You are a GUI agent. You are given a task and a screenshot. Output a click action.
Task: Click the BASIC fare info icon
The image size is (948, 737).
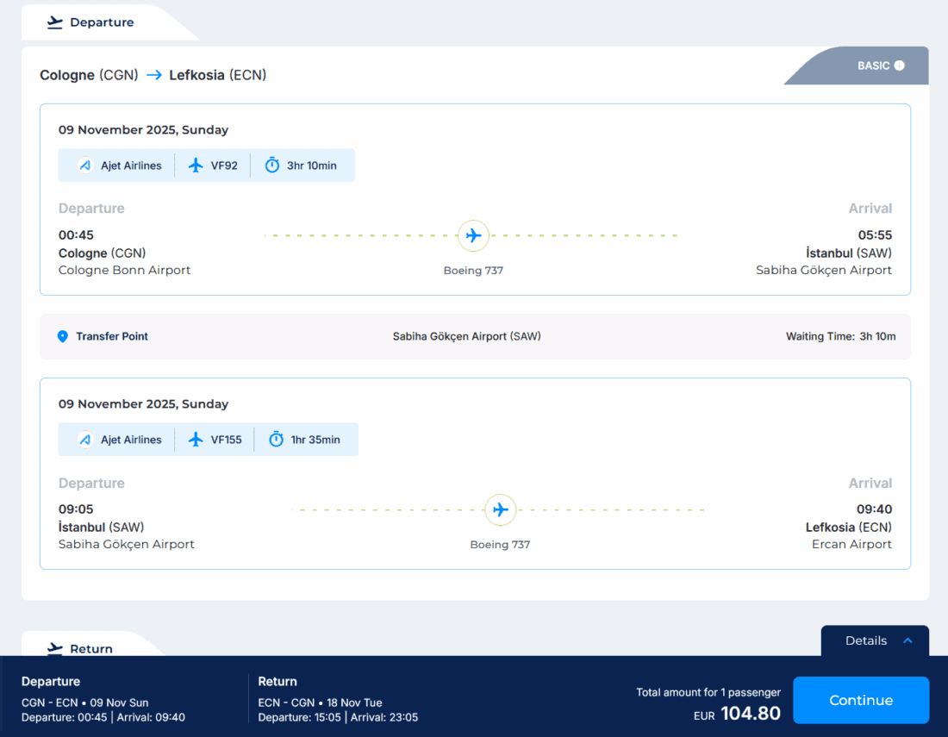(900, 66)
